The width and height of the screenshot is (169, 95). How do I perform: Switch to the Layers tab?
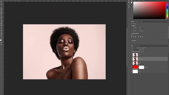coord(132,46)
